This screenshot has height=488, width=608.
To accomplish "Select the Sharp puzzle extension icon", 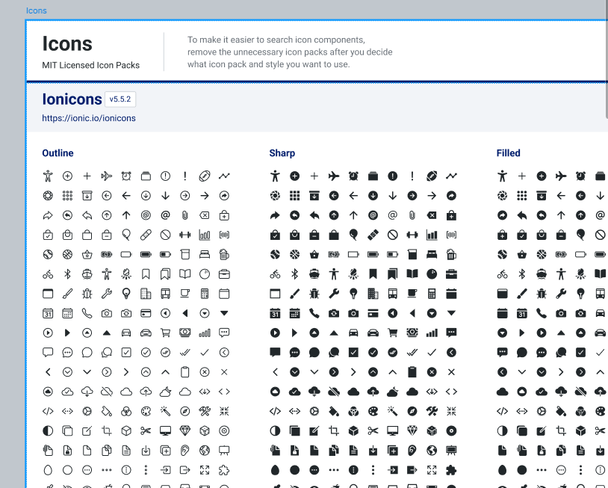I will point(451,470).
